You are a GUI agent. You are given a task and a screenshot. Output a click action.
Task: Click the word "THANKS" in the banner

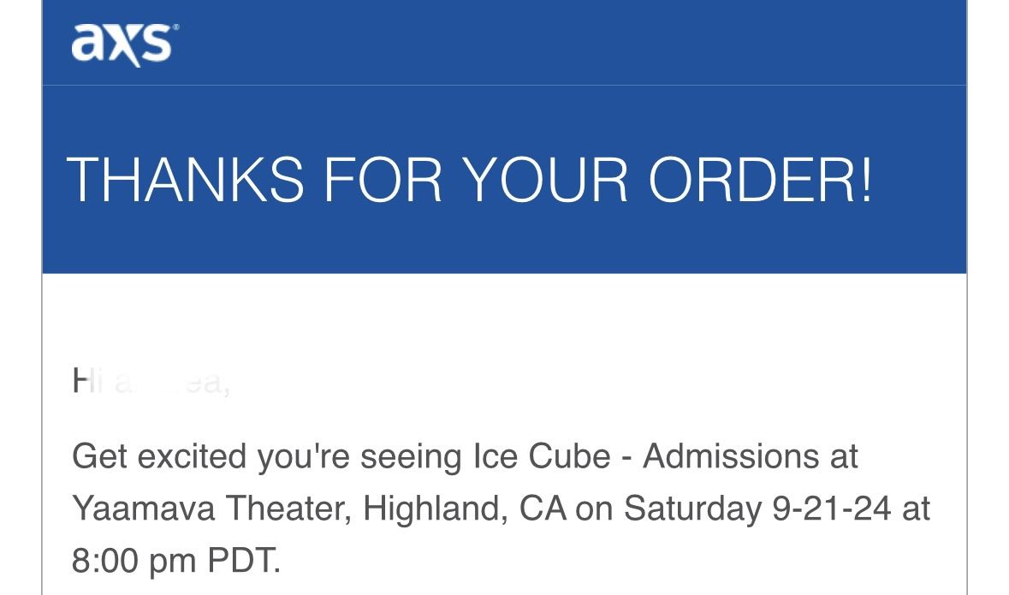[x=185, y=179]
